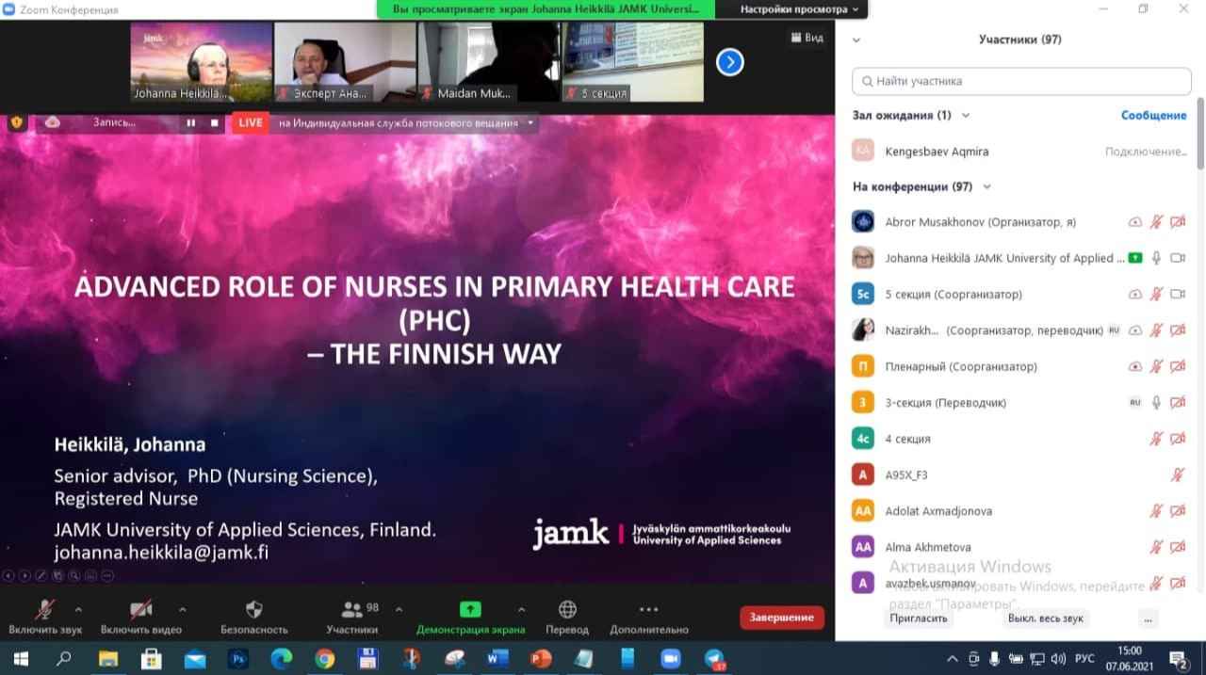Screen dimensions: 1206x675
Task: Turn on camera with Включить видео
Action: tap(141, 610)
